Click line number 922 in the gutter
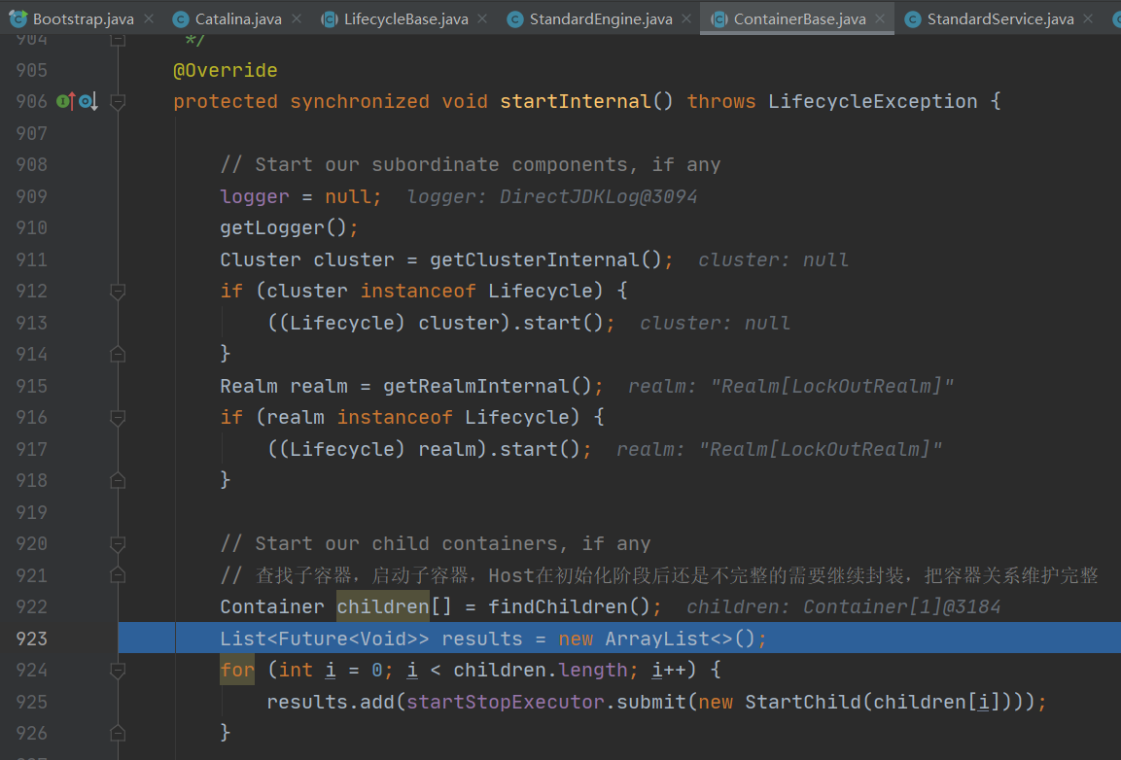Screen dimensions: 1121x760 pyautogui.click(x=31, y=607)
